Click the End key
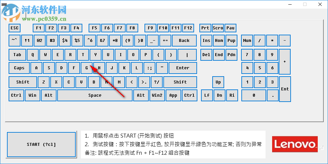The width and height of the screenshot is (328, 164). tap(219, 55)
